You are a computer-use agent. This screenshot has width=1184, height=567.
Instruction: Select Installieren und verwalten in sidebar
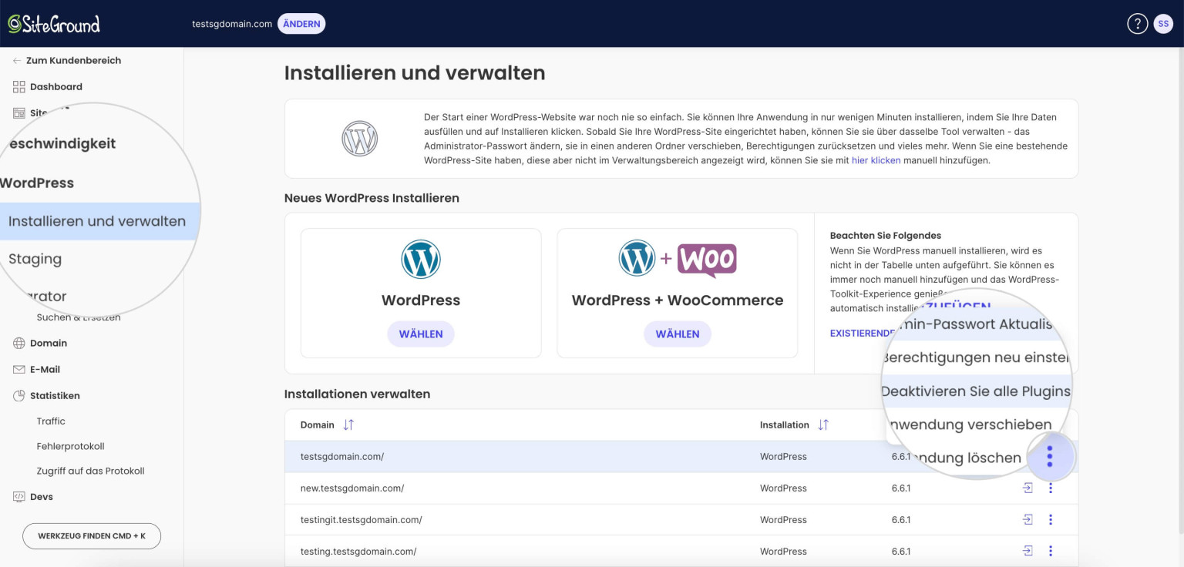coord(97,221)
